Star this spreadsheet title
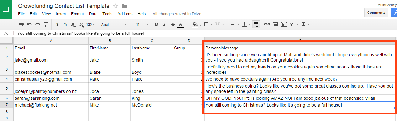Screen dimensions: 397x121 pyautogui.click(x=115, y=6)
